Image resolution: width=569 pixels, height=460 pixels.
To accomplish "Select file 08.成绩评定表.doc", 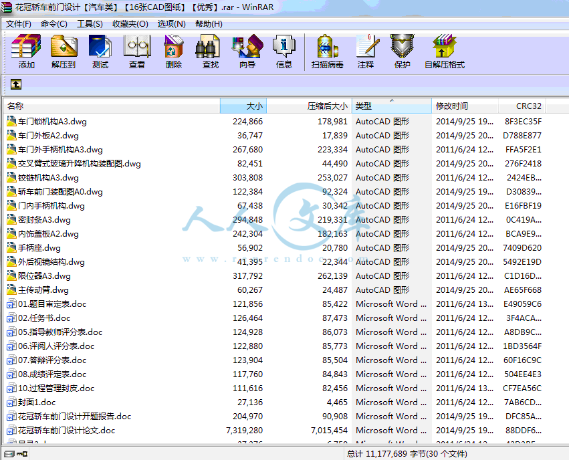I will [x=52, y=374].
